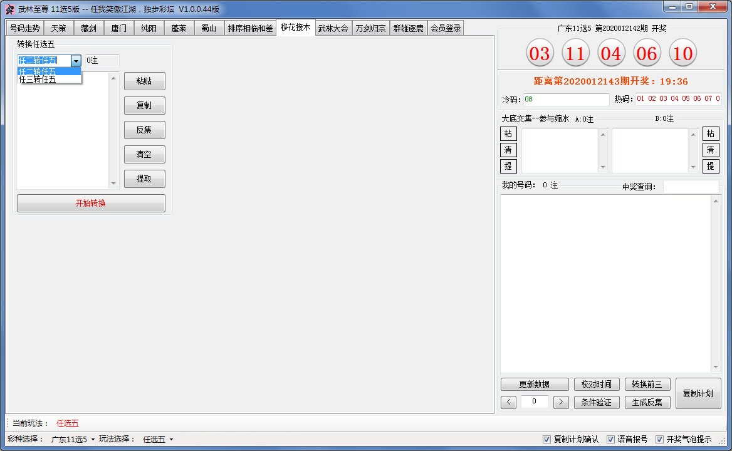Switch to the 号码走势 tab
The width and height of the screenshot is (732, 451).
pyautogui.click(x=24, y=28)
